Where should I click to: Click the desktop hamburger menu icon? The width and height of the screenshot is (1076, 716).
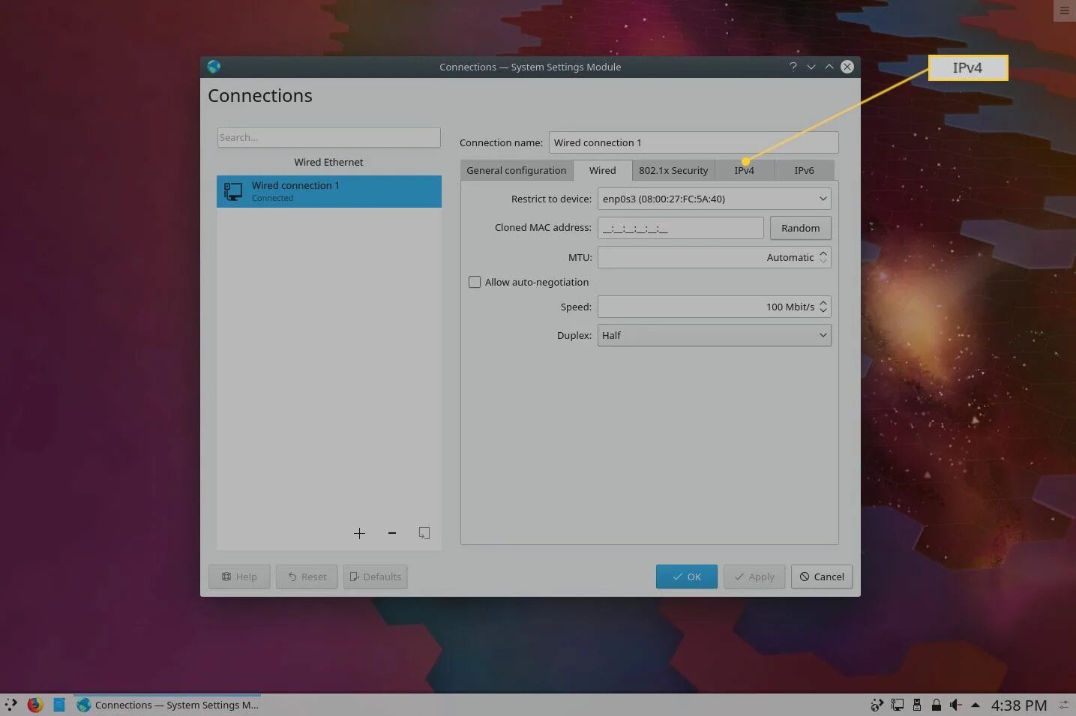(x=1065, y=10)
